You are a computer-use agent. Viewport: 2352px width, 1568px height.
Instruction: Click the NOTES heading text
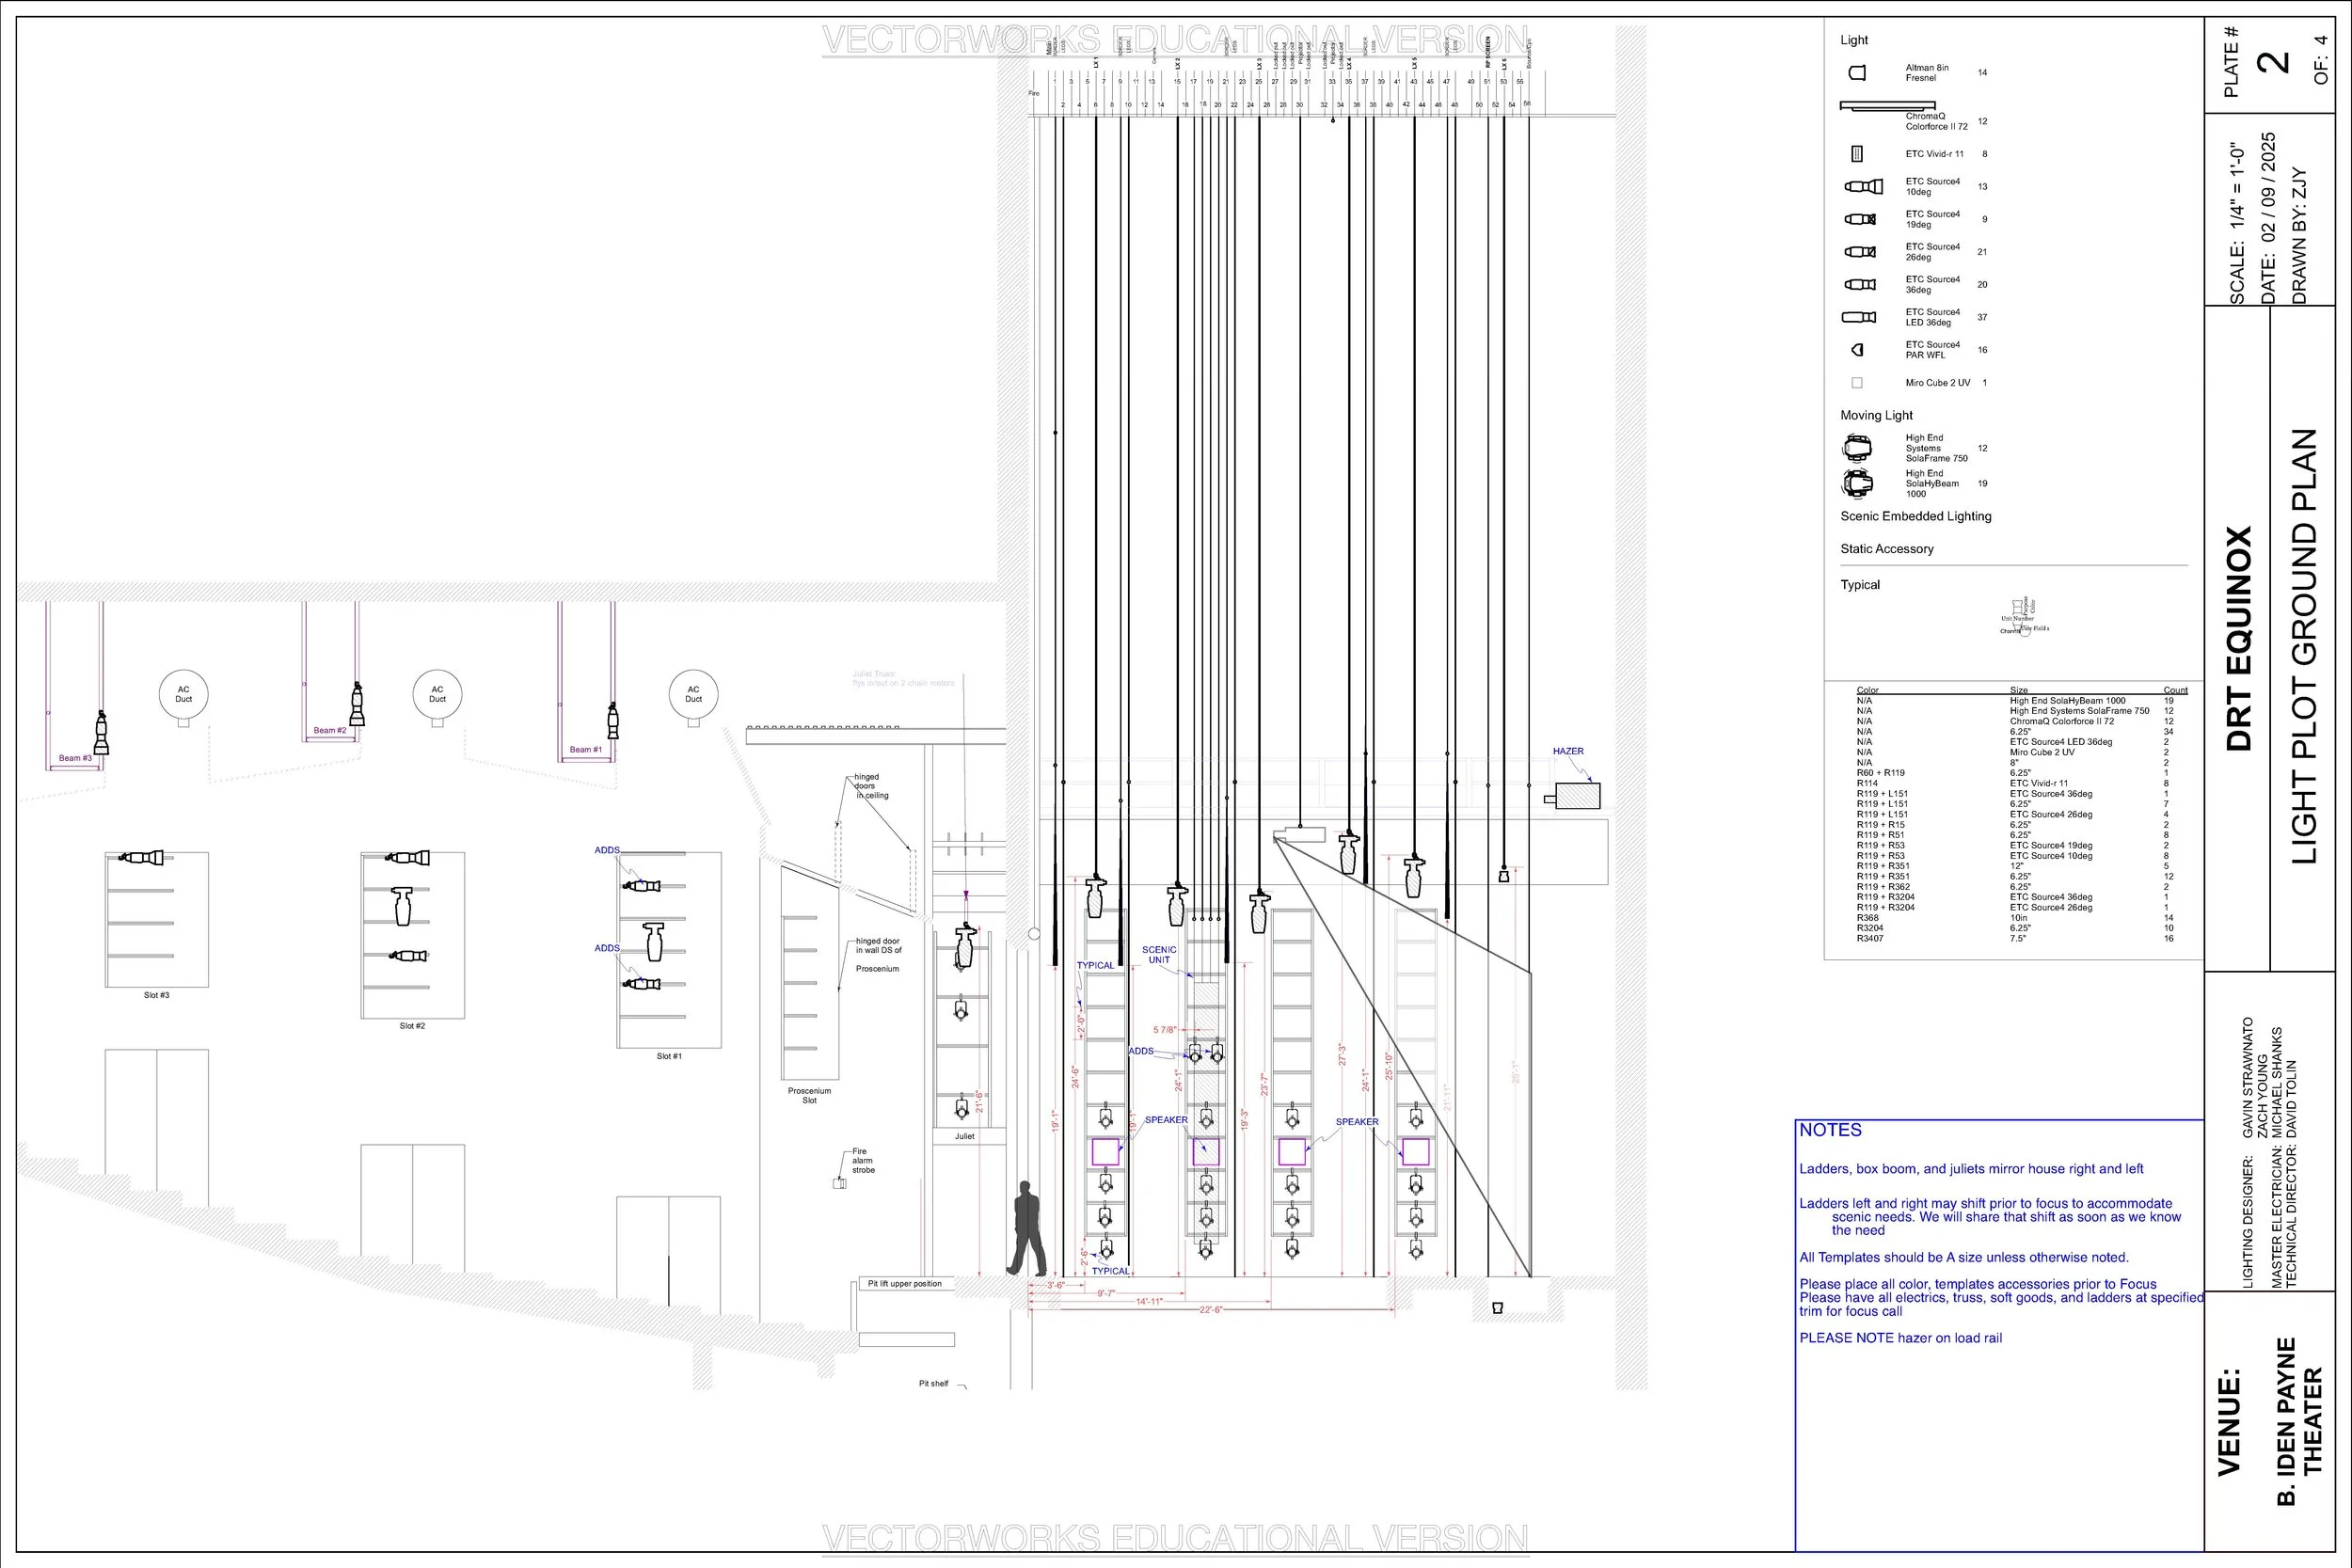1830,1130
